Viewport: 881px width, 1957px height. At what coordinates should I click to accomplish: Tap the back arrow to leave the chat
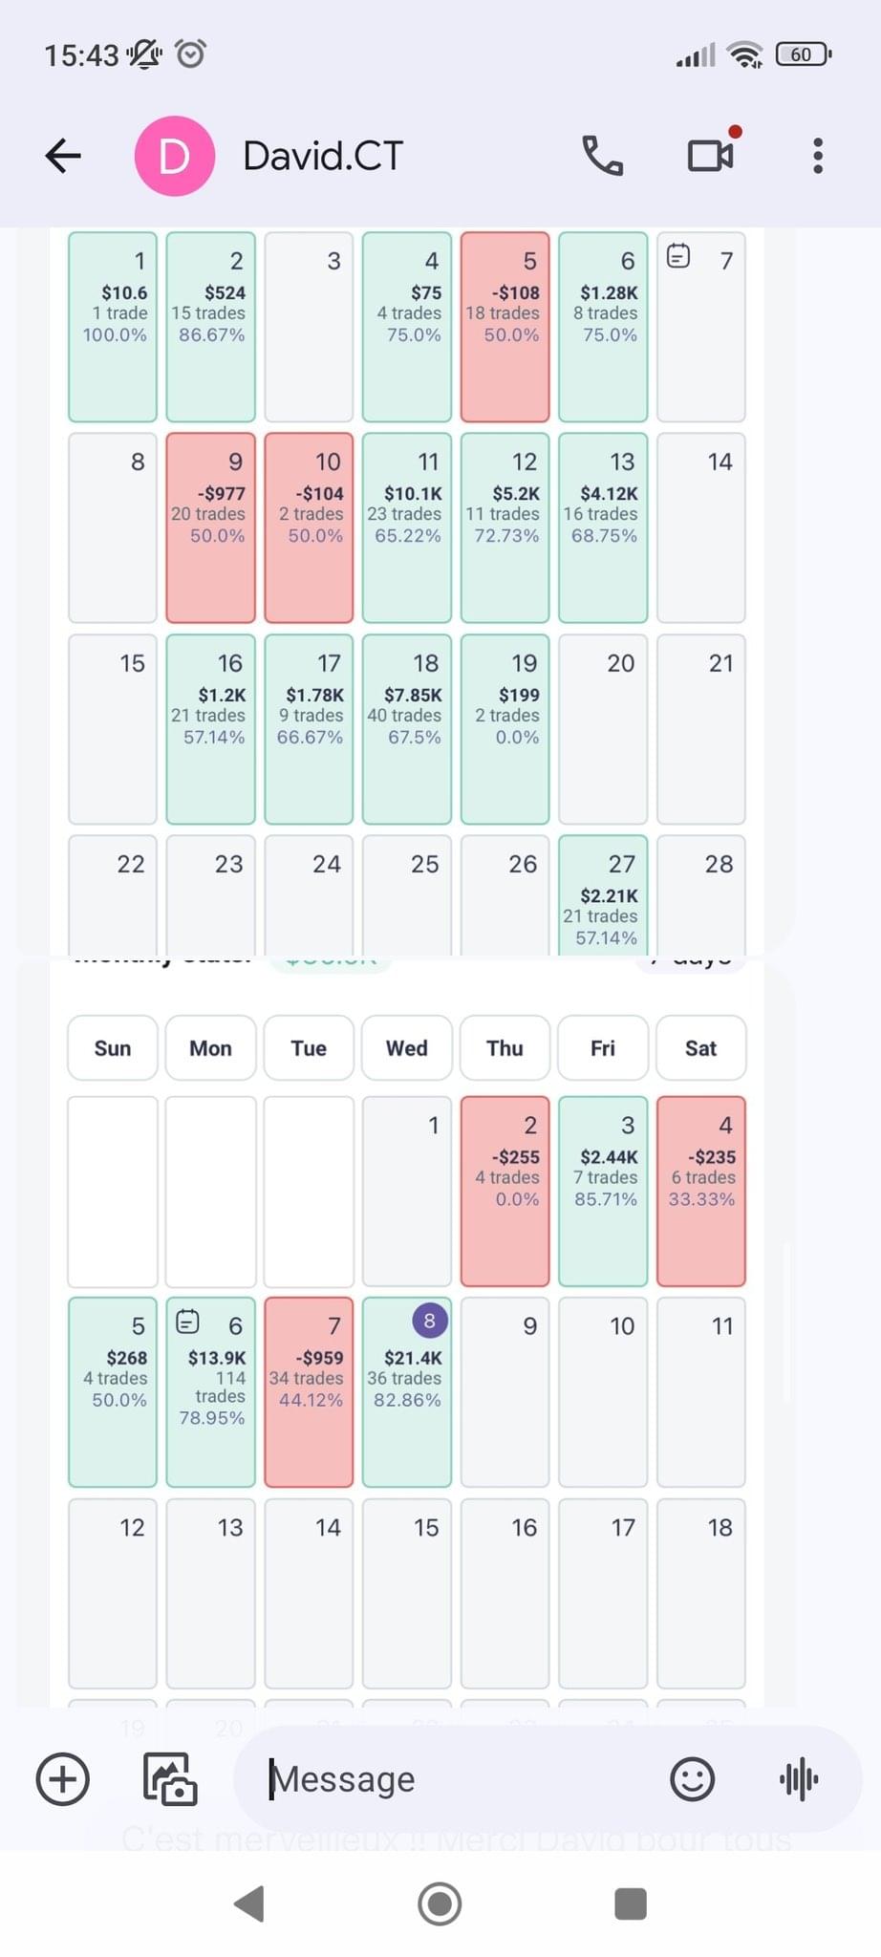pos(63,155)
